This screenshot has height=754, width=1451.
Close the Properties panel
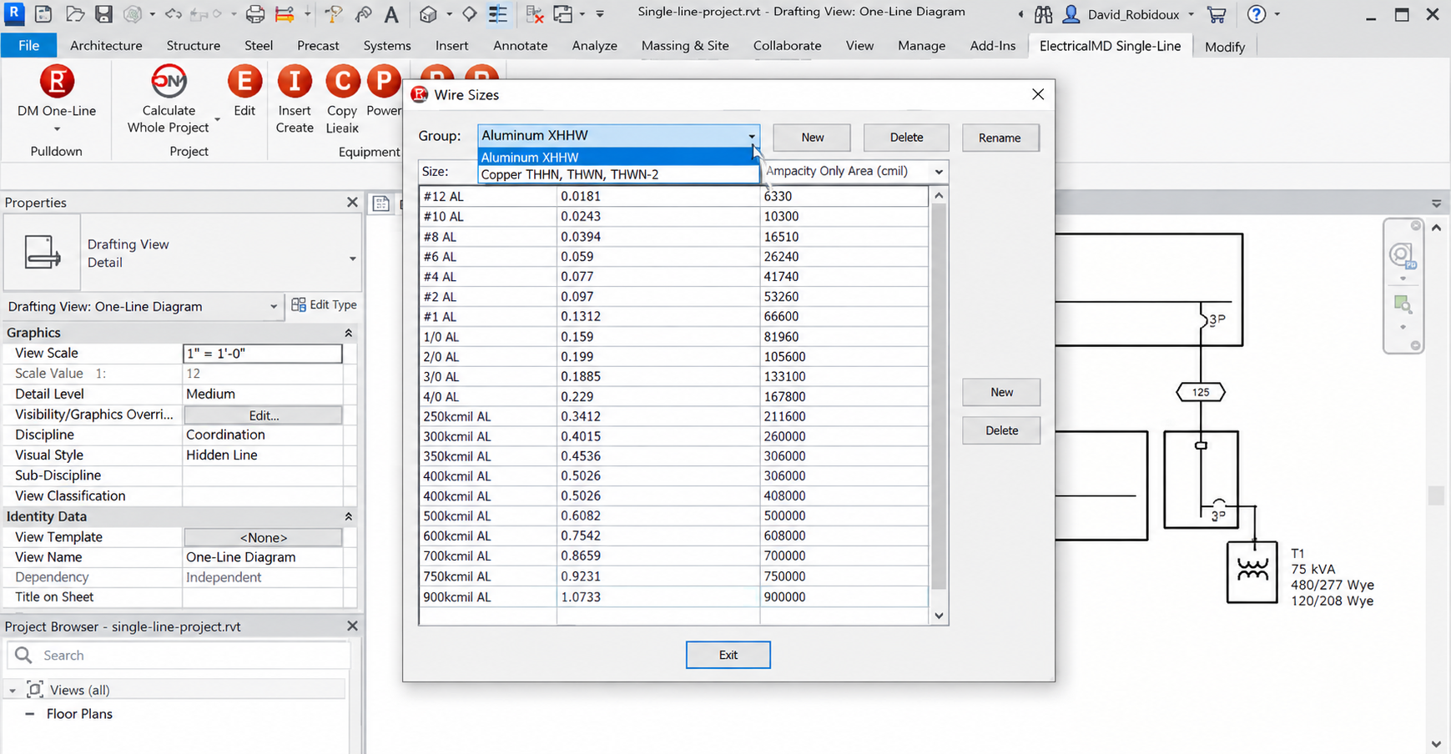pyautogui.click(x=352, y=203)
